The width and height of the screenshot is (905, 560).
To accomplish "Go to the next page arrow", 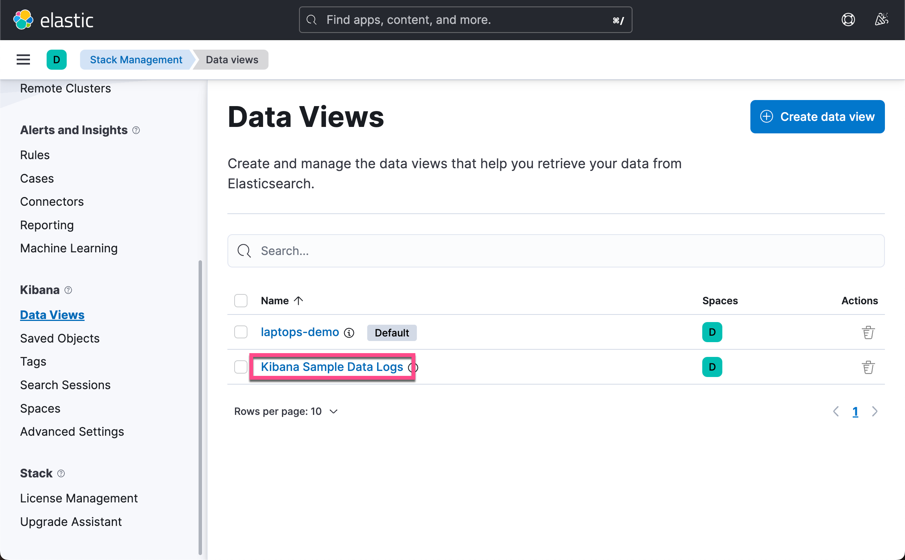I will point(875,411).
